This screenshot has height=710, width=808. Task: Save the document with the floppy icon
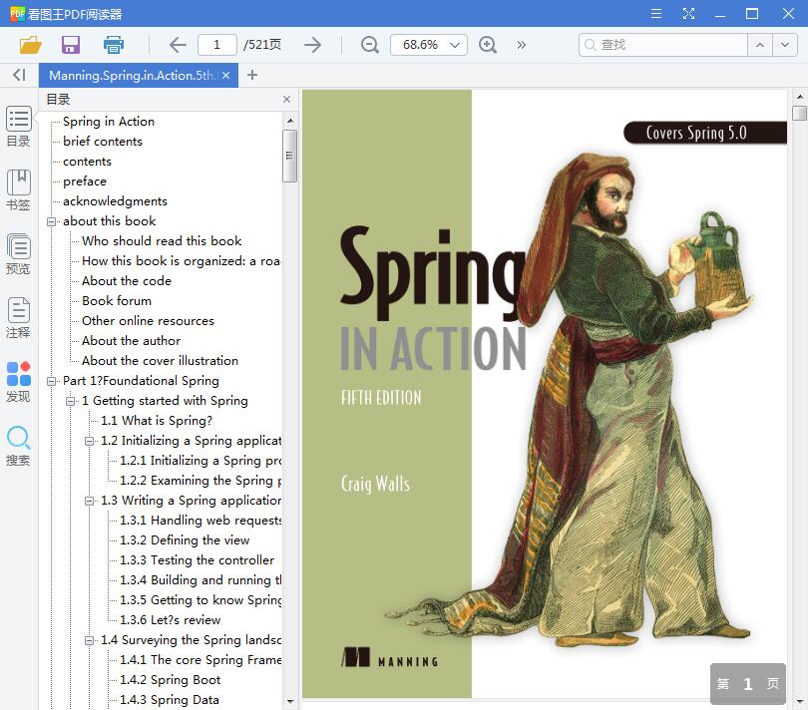tap(71, 45)
